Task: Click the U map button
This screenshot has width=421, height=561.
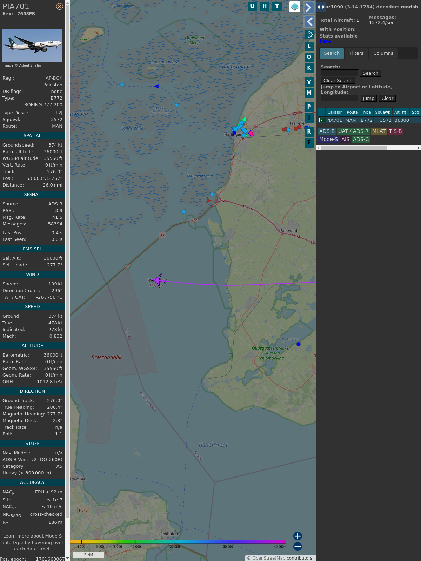Action: (252, 6)
